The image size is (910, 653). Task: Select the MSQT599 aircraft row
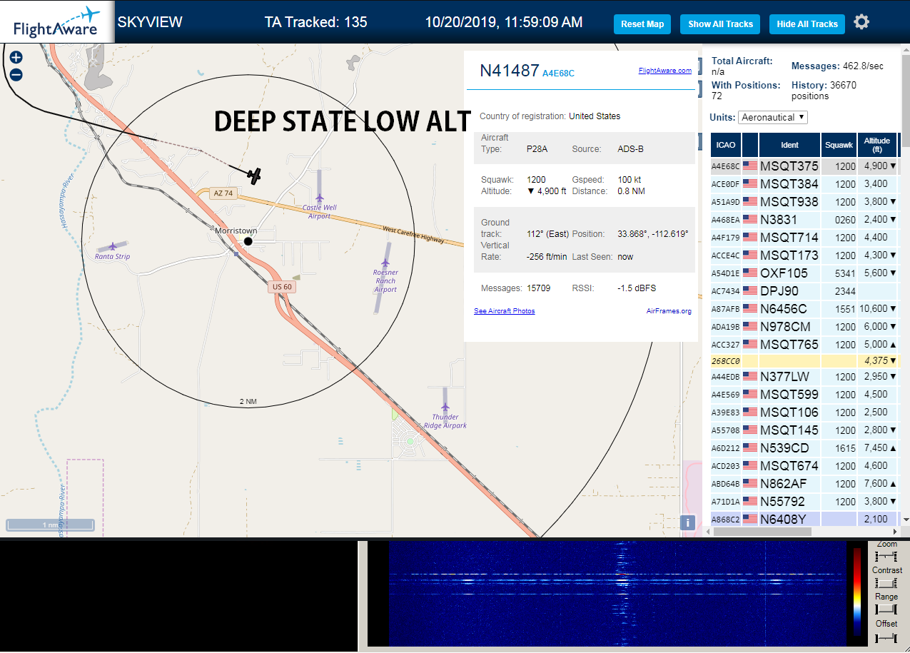pyautogui.click(x=804, y=395)
